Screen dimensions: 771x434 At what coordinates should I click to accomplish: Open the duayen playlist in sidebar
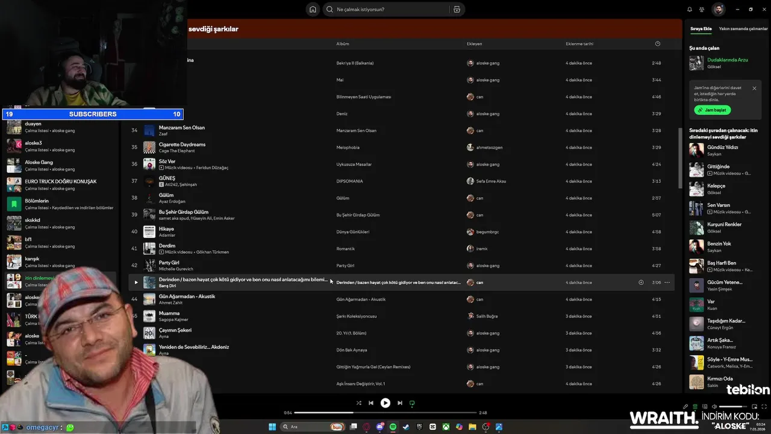[61, 127]
